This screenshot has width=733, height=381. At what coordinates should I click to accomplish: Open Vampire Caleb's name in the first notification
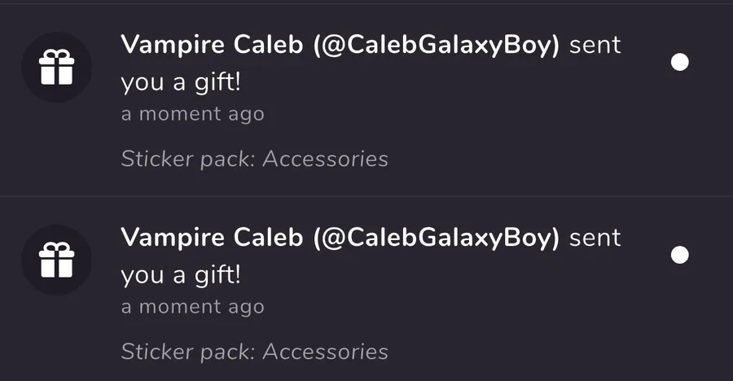[x=212, y=45]
